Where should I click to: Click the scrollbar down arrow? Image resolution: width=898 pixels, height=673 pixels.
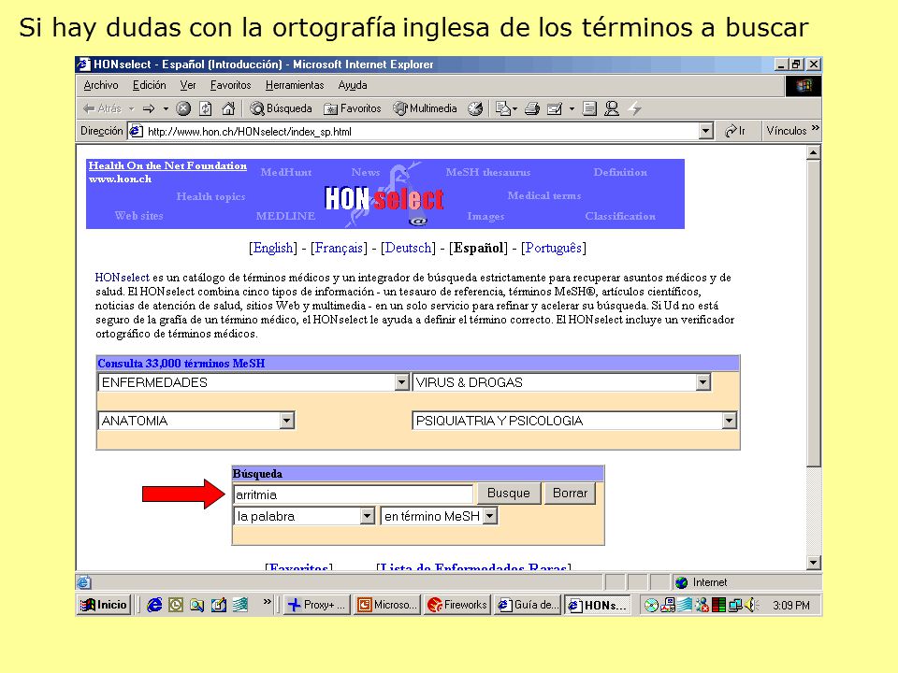[x=813, y=563]
